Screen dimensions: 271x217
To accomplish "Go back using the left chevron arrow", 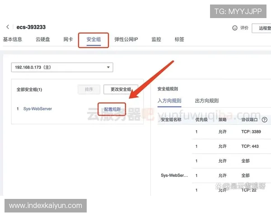I will [x=8, y=27].
